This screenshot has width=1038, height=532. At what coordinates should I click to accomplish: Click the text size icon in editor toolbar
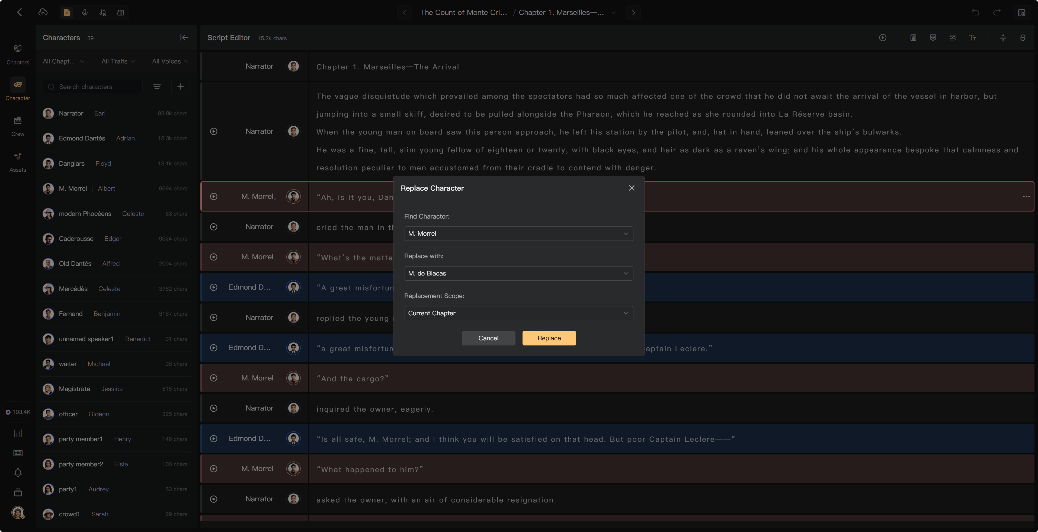coord(972,37)
